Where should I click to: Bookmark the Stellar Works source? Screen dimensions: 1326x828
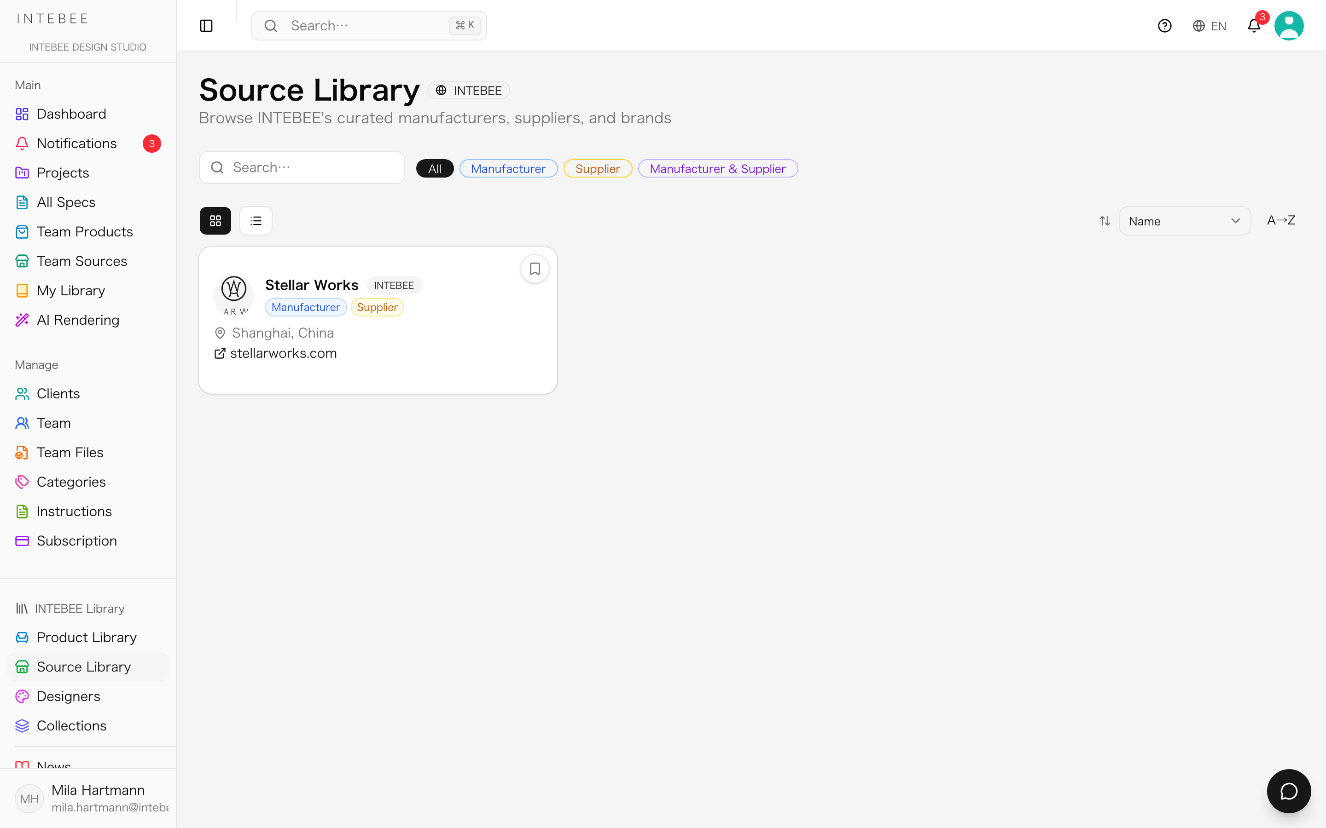click(535, 269)
